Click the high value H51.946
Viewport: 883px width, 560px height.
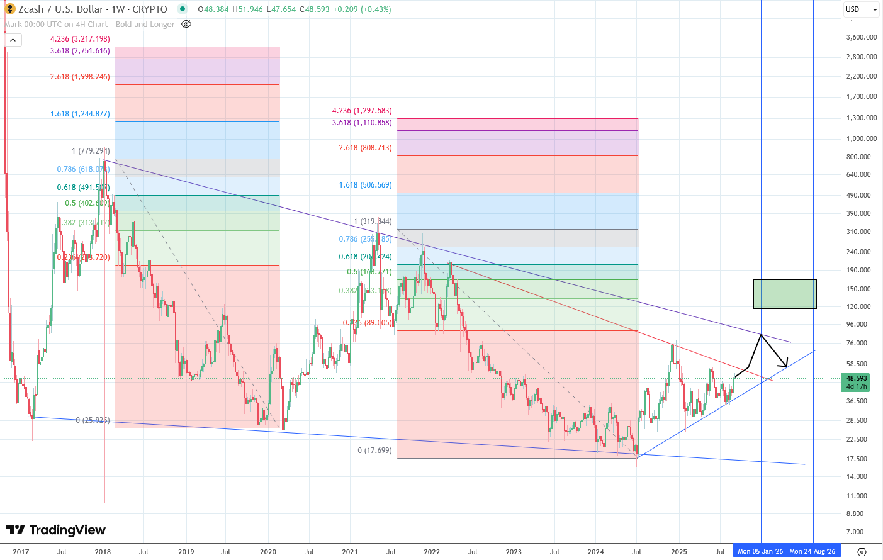[249, 9]
